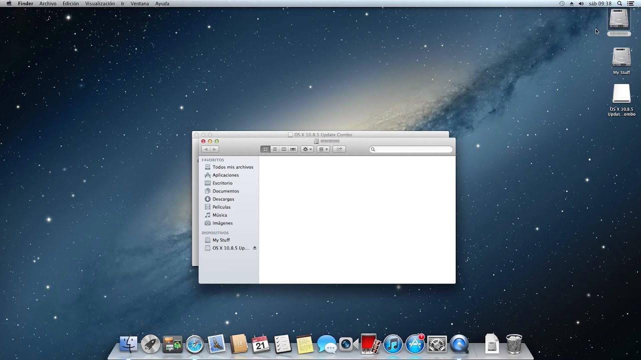The height and width of the screenshot is (360, 641).
Task: Launch Mail from the Dock
Action: pyautogui.click(x=217, y=344)
